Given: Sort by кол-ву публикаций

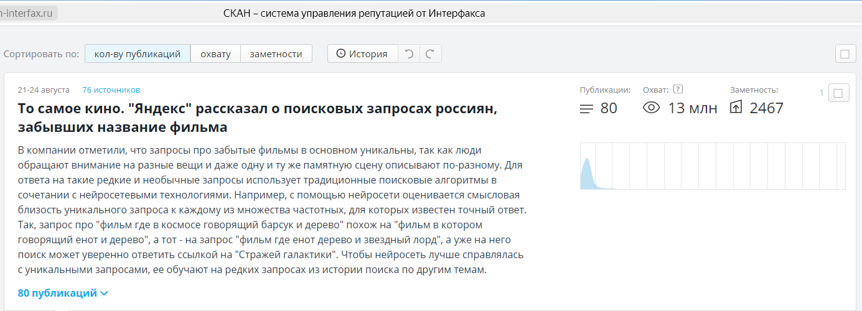Looking at the screenshot, I should pyautogui.click(x=138, y=54).
